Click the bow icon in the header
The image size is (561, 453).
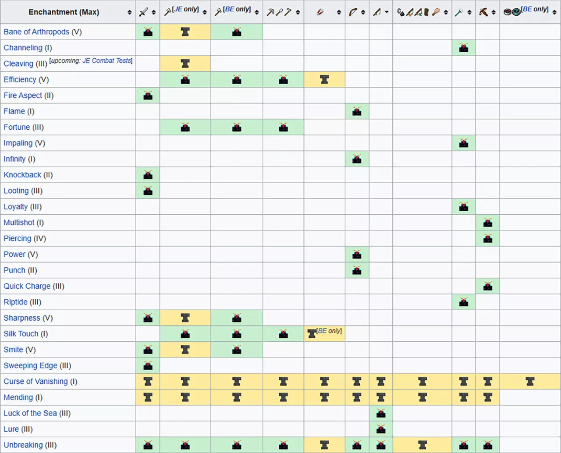coord(353,12)
